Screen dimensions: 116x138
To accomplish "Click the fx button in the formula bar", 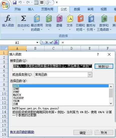I will pyautogui.click(x=56, y=42).
